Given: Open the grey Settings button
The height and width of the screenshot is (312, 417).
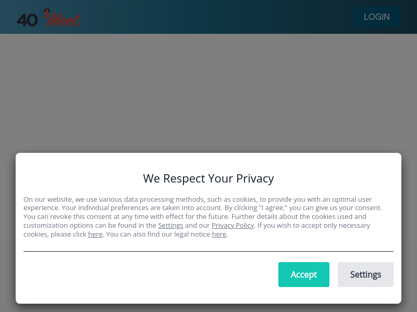Looking at the screenshot, I should pyautogui.click(x=365, y=275).
